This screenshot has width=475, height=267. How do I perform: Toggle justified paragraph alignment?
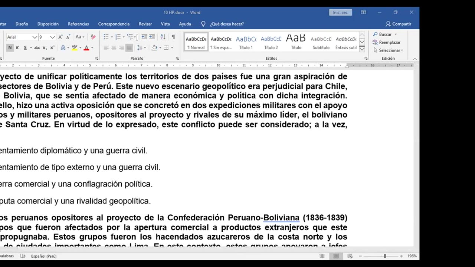129,48
